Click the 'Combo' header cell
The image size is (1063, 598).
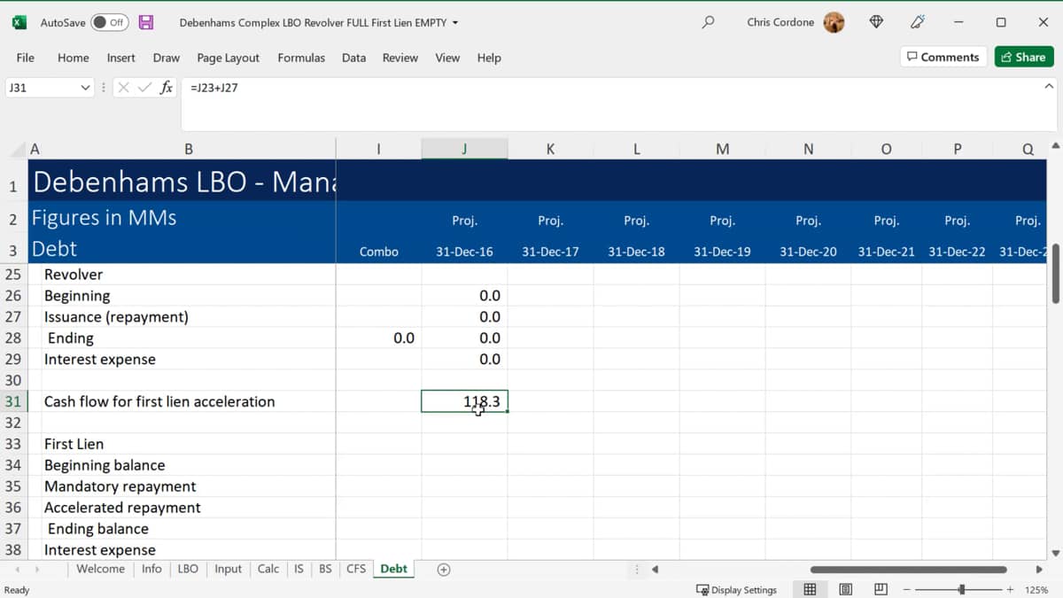pos(378,252)
